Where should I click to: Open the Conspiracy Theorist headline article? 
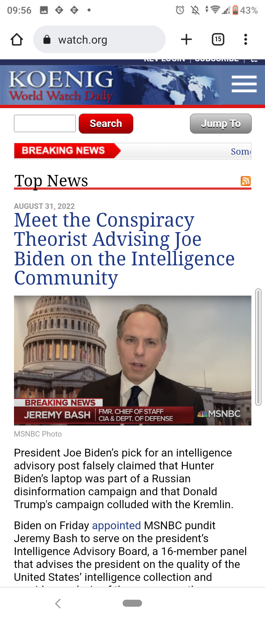pos(124,249)
